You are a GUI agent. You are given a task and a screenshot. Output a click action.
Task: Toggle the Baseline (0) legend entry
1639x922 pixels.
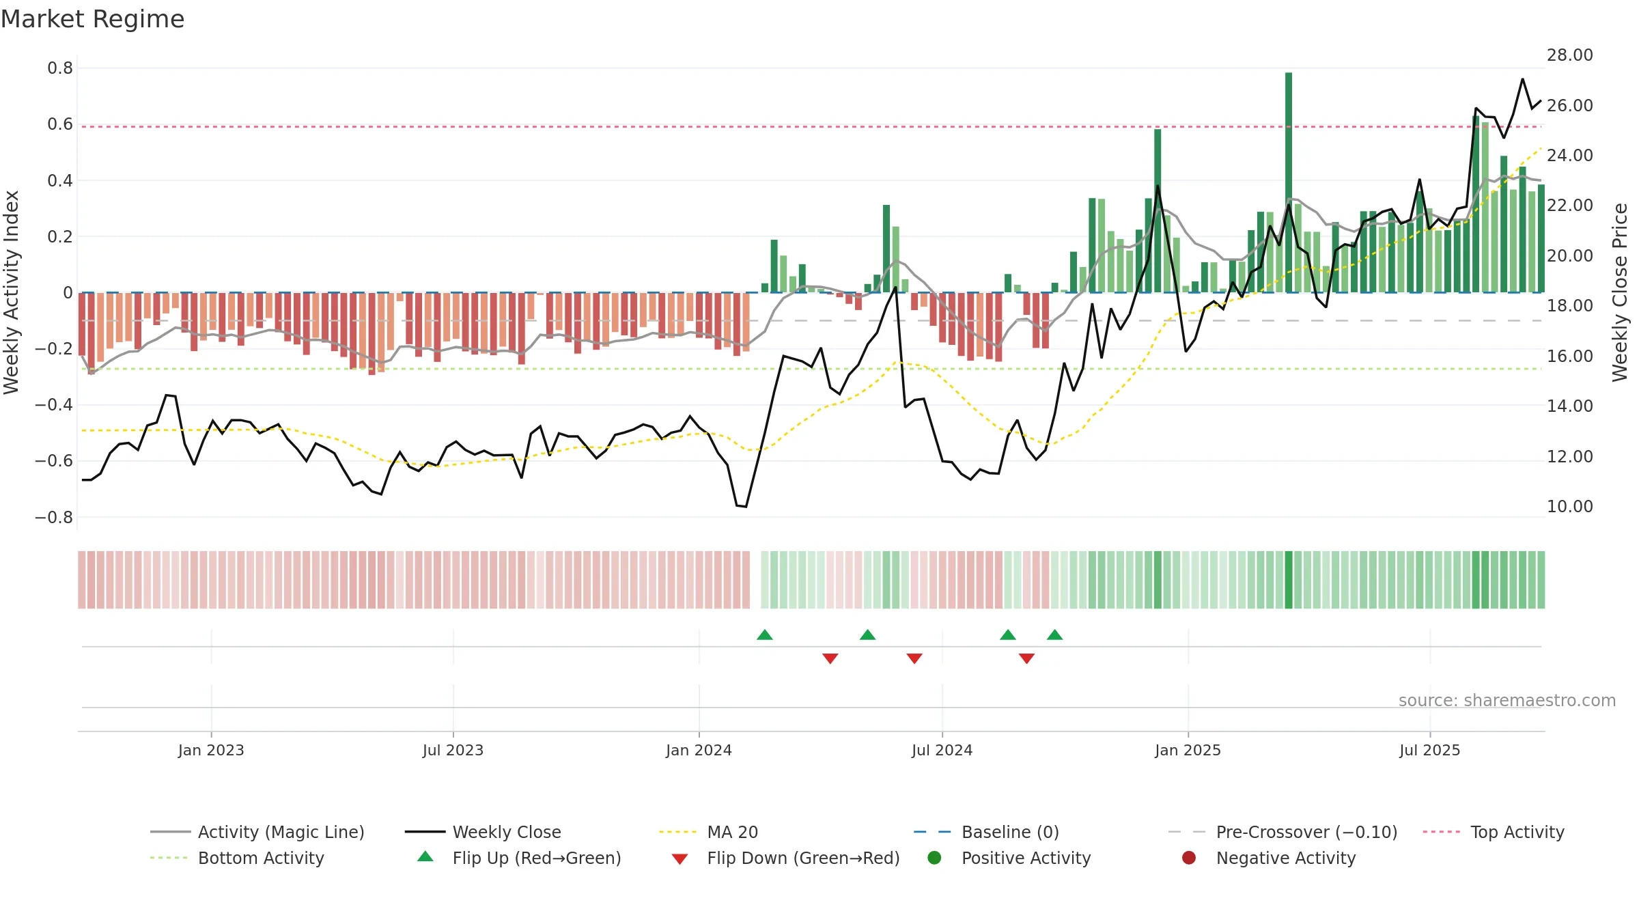[986, 832]
